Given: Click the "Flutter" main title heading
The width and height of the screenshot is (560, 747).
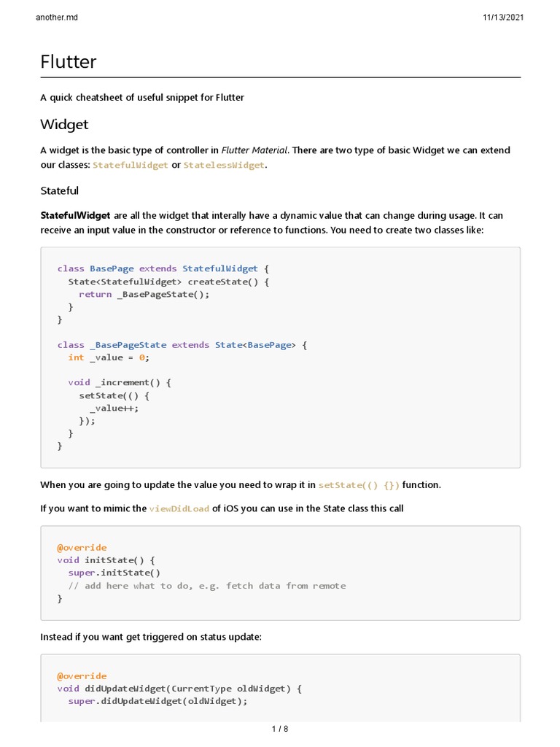Looking at the screenshot, I should (x=69, y=62).
